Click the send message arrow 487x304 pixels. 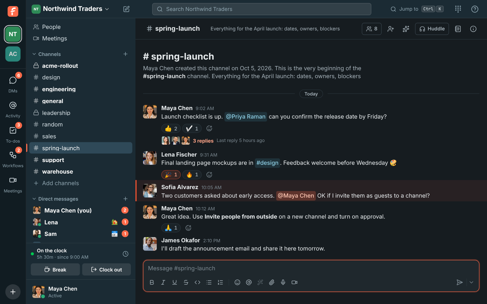[460, 282]
